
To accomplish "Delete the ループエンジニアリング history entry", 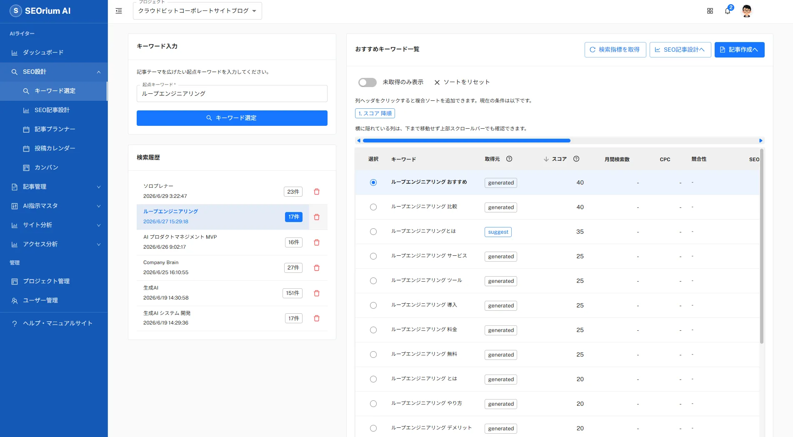I will click(x=317, y=217).
